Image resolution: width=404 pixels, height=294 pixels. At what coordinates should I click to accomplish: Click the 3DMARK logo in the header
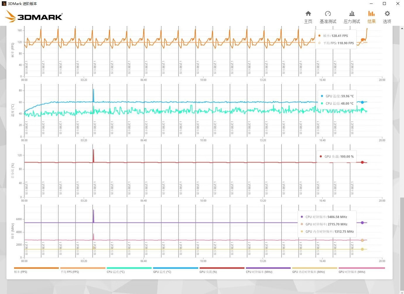34,17
